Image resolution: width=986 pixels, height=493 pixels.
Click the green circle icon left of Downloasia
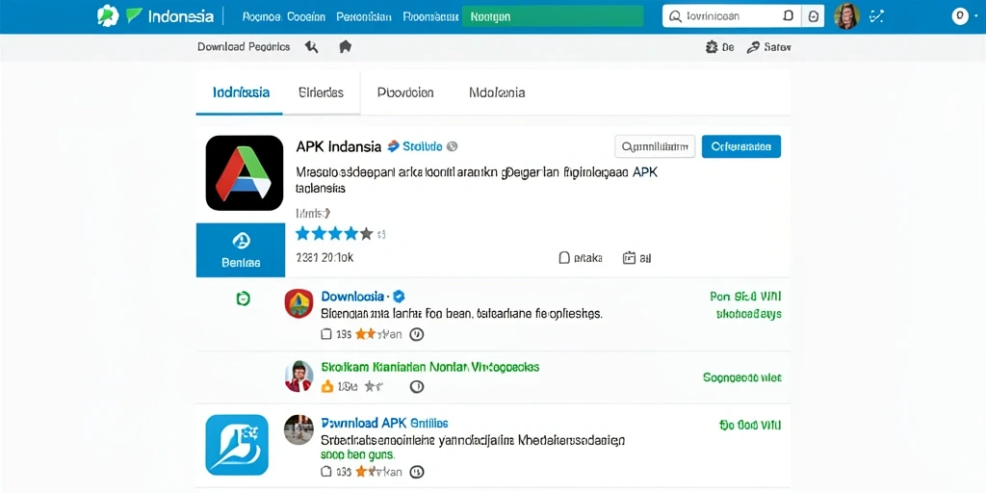coord(243,298)
